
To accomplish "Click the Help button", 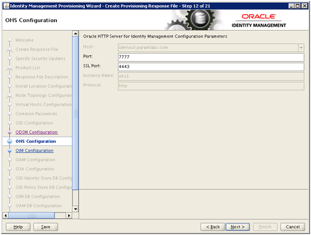I will [18, 227].
